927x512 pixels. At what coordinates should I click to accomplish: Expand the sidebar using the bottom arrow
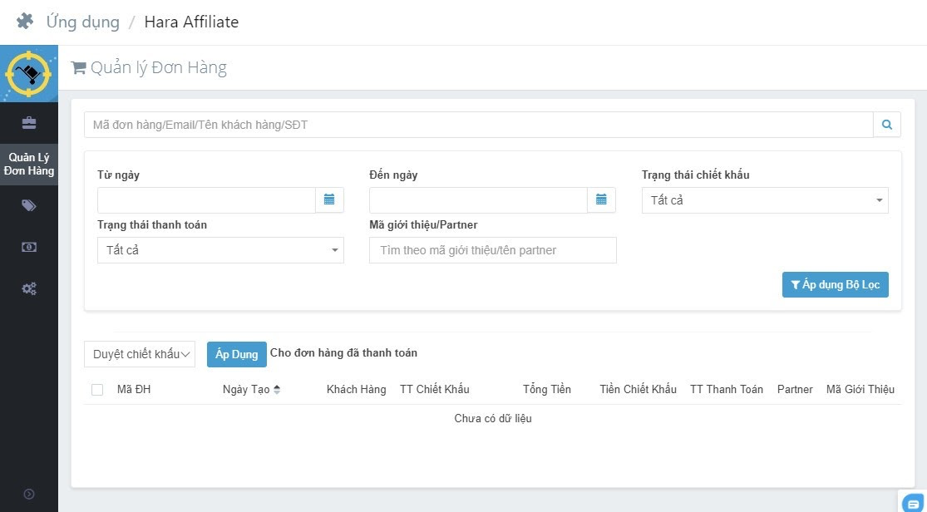pyautogui.click(x=29, y=494)
